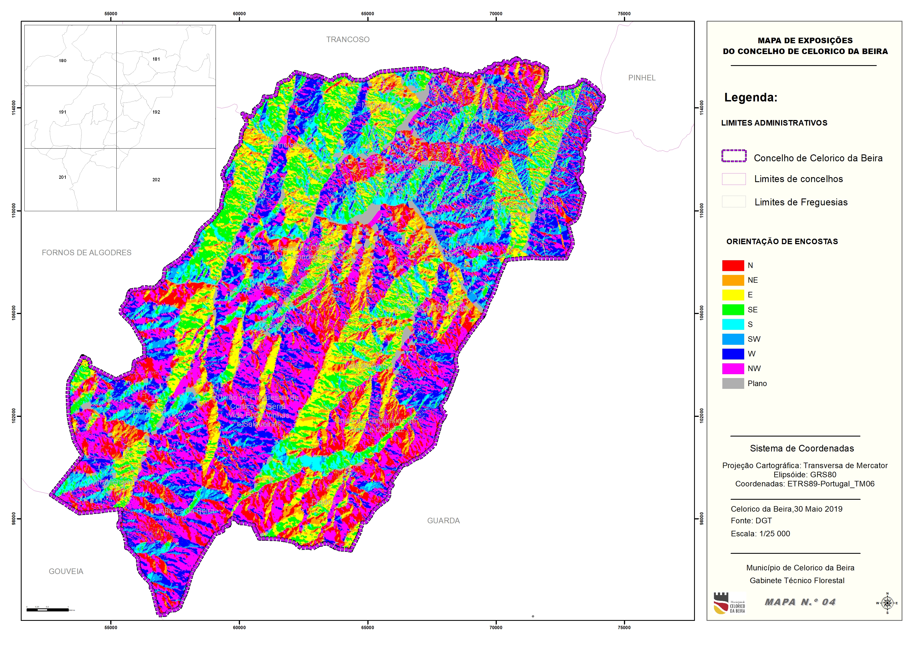Select the Limites de concelhos legend symbol
The height and width of the screenshot is (648, 916).
734,179
